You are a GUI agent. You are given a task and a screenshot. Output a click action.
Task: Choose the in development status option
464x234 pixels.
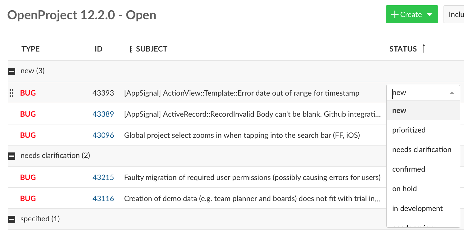pos(417,208)
